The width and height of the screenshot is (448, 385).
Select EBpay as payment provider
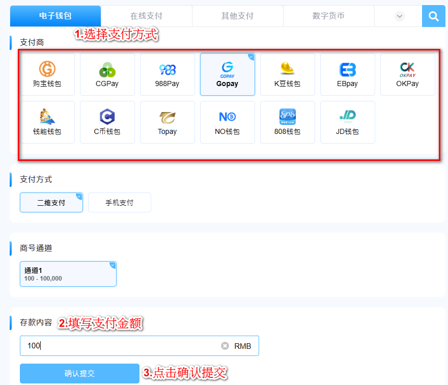(347, 74)
